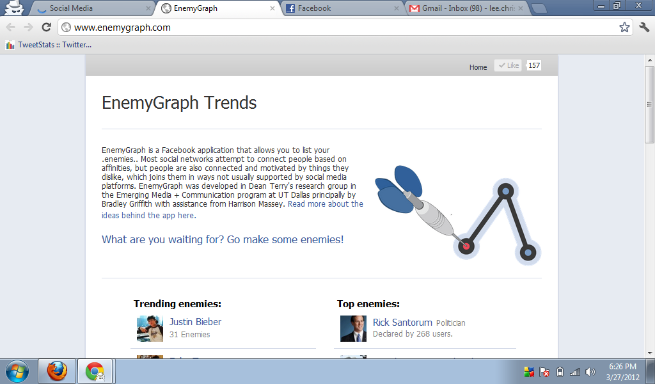Open 'Read more about the ideas' link
Viewport: 655px width, 384px height.
click(232, 210)
